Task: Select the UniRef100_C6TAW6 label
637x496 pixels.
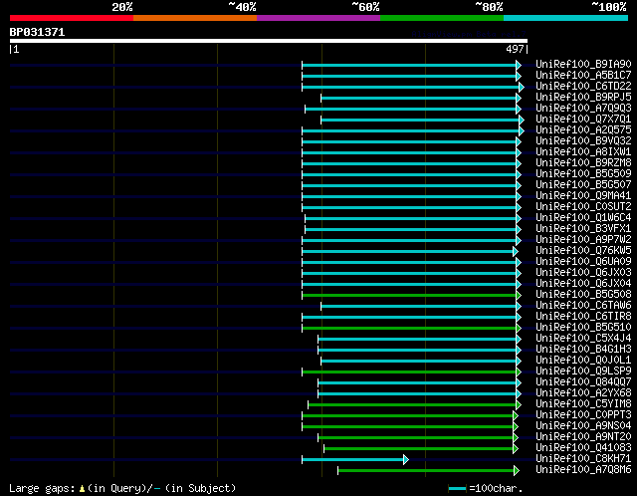Action: pyautogui.click(x=583, y=306)
